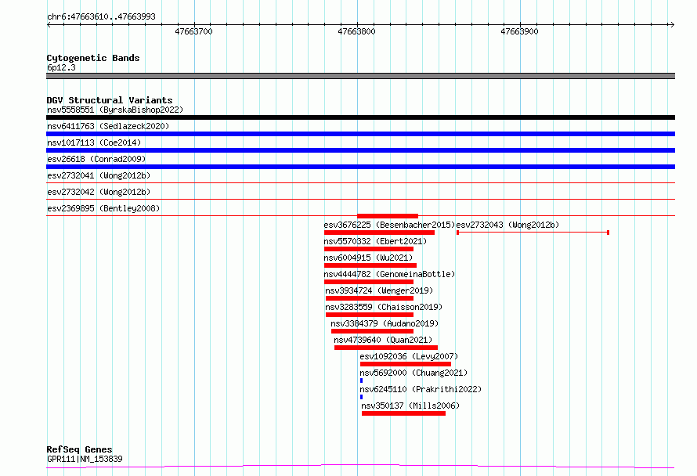Open the esv3676225 (Besenbacher2015) variant label
Screen dimensions: 697x476
point(389,225)
